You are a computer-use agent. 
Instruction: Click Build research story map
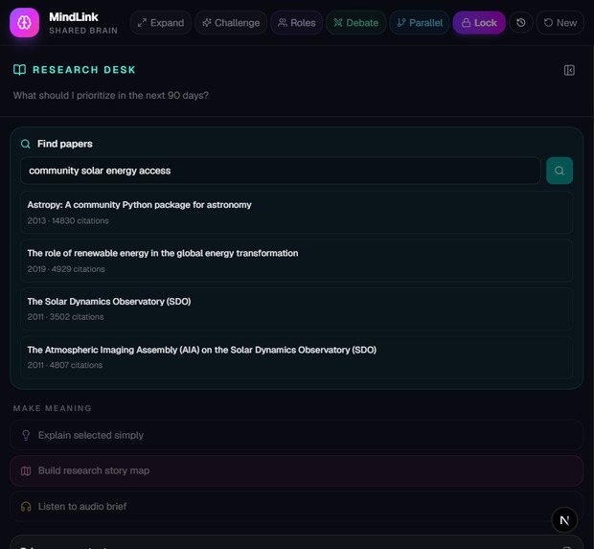(x=296, y=470)
